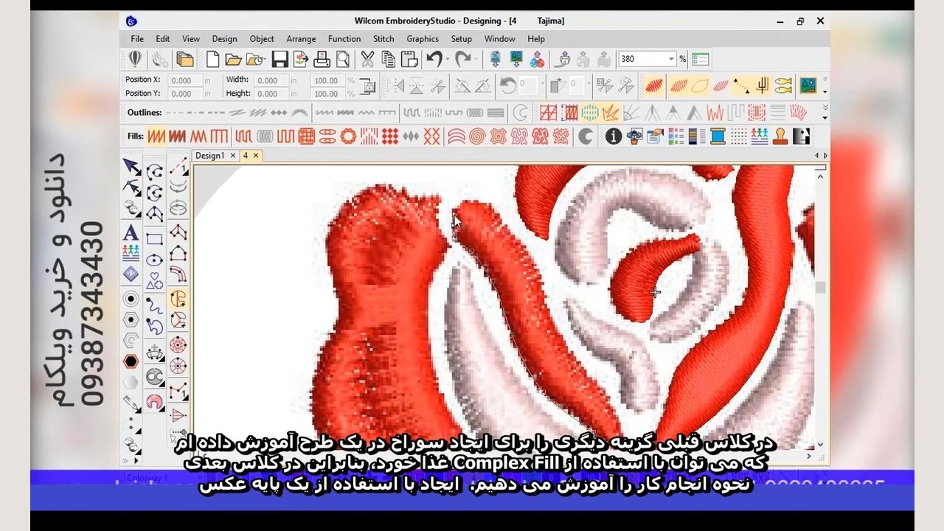The width and height of the screenshot is (944, 531).
Task: Click the Cut scissors icon
Action: [x=367, y=60]
